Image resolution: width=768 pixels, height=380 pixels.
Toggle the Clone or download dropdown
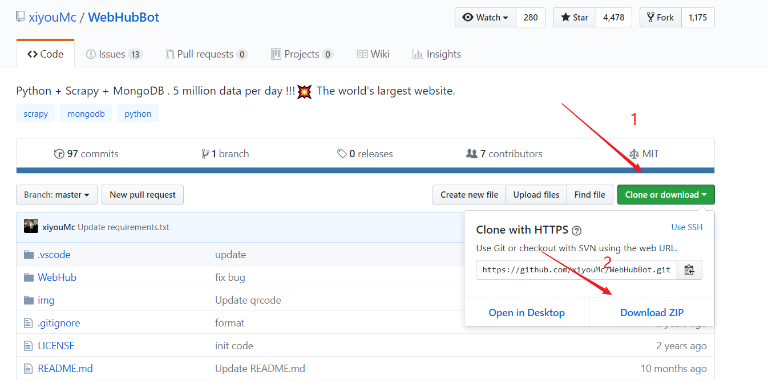666,195
